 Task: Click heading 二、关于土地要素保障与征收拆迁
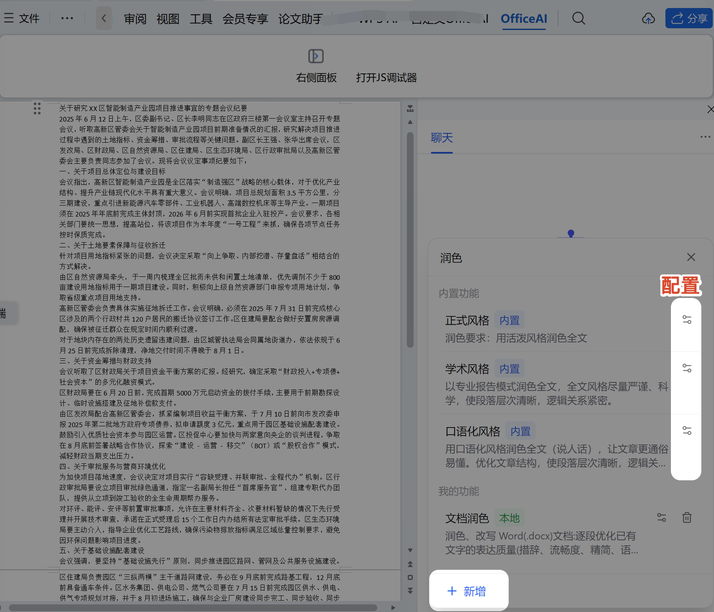point(112,245)
